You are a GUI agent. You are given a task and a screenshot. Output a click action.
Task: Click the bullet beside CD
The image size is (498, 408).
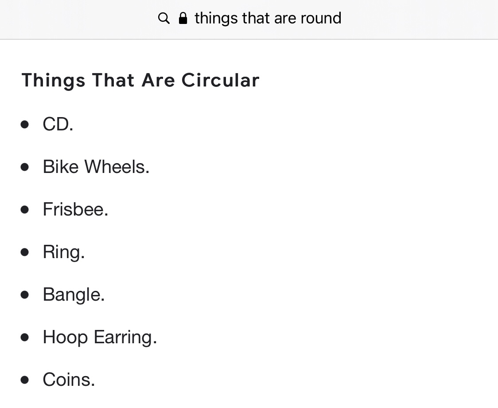(25, 124)
